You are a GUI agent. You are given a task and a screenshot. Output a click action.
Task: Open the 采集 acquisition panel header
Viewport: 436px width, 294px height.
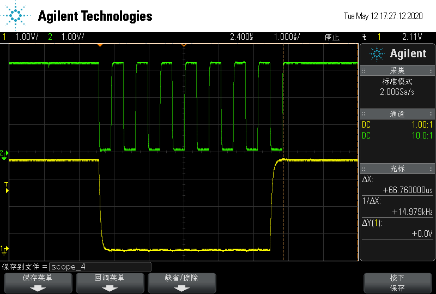click(397, 70)
